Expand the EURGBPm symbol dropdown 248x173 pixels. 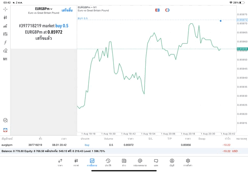pos(43,9)
